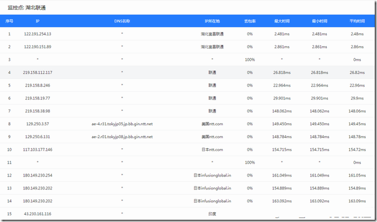Click the 丢包率 column header
The image size is (377, 222).
[250, 21]
